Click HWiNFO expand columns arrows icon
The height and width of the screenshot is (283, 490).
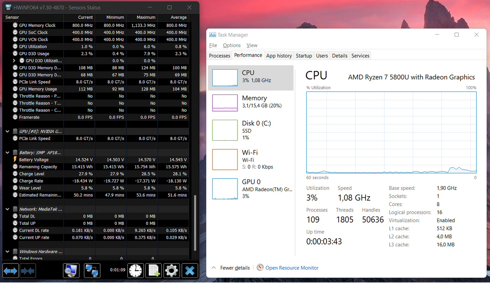(x=10, y=271)
